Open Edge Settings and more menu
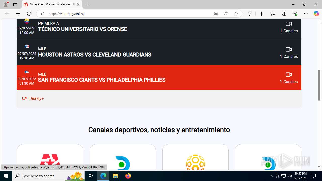322x181 pixels. pos(306,14)
